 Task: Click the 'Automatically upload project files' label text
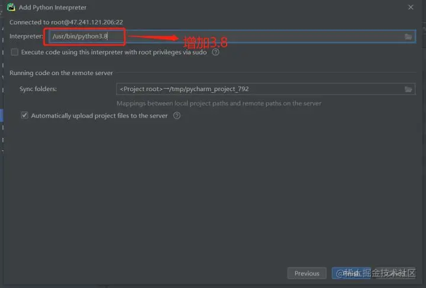click(x=99, y=116)
